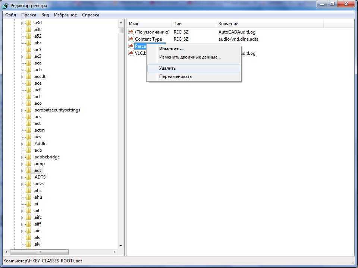Viewport: 358px width, 268px height.
Task: Open the Справка menu
Action: coord(90,15)
